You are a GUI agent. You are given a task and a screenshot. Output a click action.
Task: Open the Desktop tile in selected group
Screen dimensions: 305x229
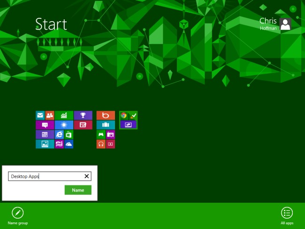tap(129, 124)
